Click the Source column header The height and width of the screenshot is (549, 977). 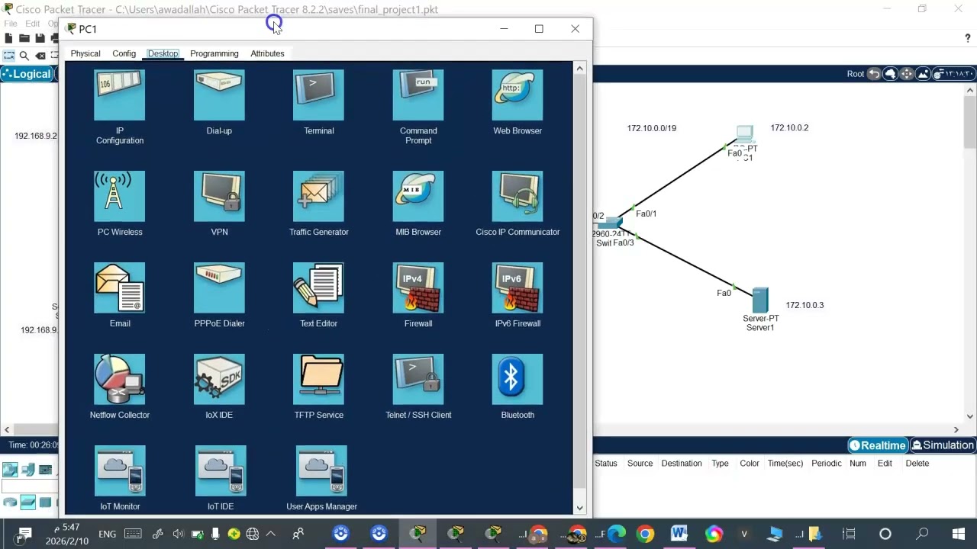click(x=640, y=464)
